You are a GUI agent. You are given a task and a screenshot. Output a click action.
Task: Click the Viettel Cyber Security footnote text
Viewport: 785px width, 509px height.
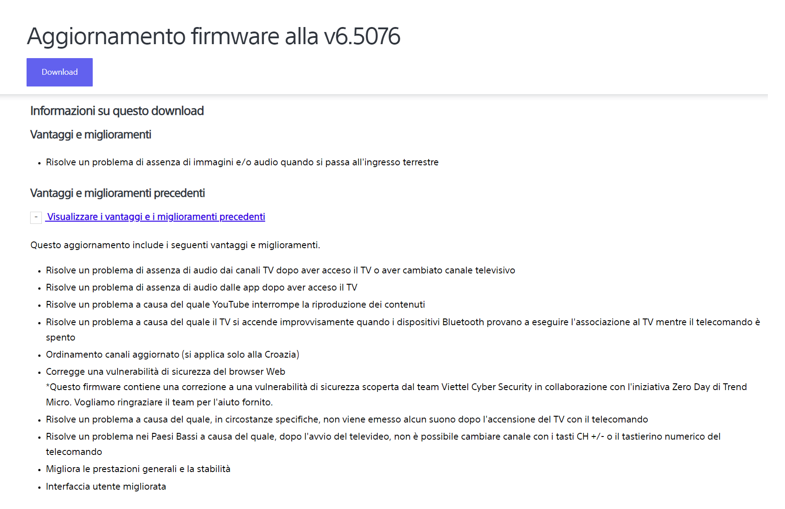(x=396, y=387)
